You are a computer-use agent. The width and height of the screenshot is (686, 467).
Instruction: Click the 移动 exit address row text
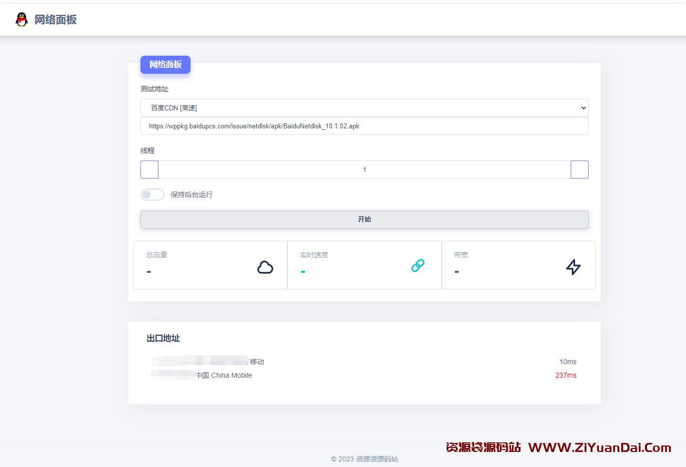pos(257,362)
